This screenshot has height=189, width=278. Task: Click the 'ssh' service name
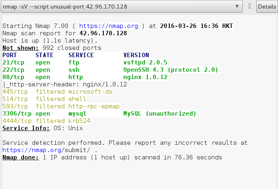[x=74, y=70]
